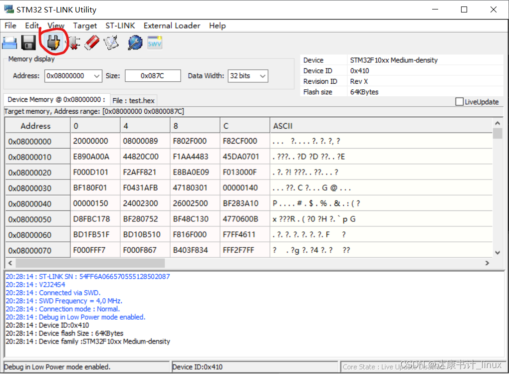The width and height of the screenshot is (509, 374).
Task: Open the ST-LINK menu
Action: pos(120,25)
